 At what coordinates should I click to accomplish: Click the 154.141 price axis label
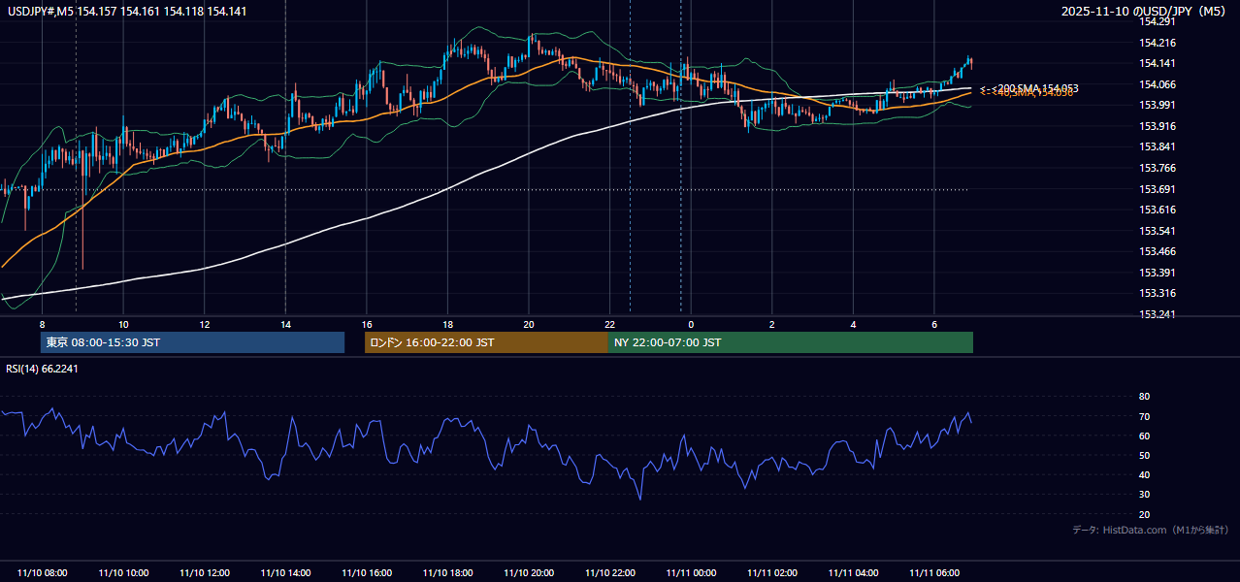coord(1158,63)
